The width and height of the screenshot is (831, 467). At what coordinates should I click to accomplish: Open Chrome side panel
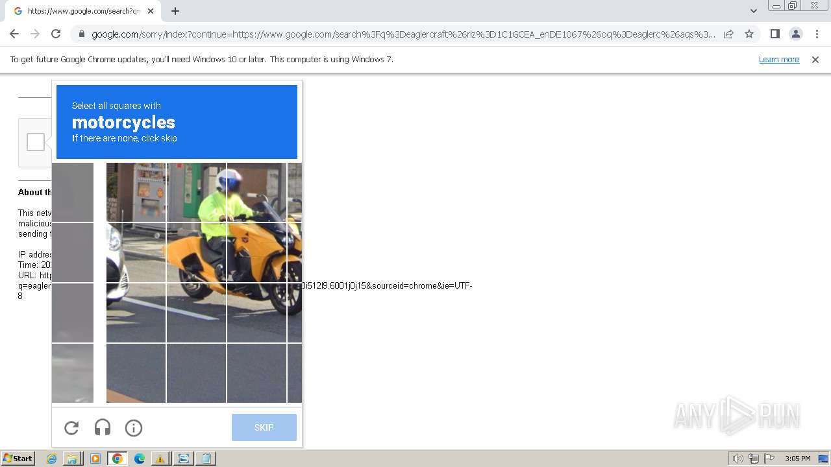pyautogui.click(x=775, y=34)
